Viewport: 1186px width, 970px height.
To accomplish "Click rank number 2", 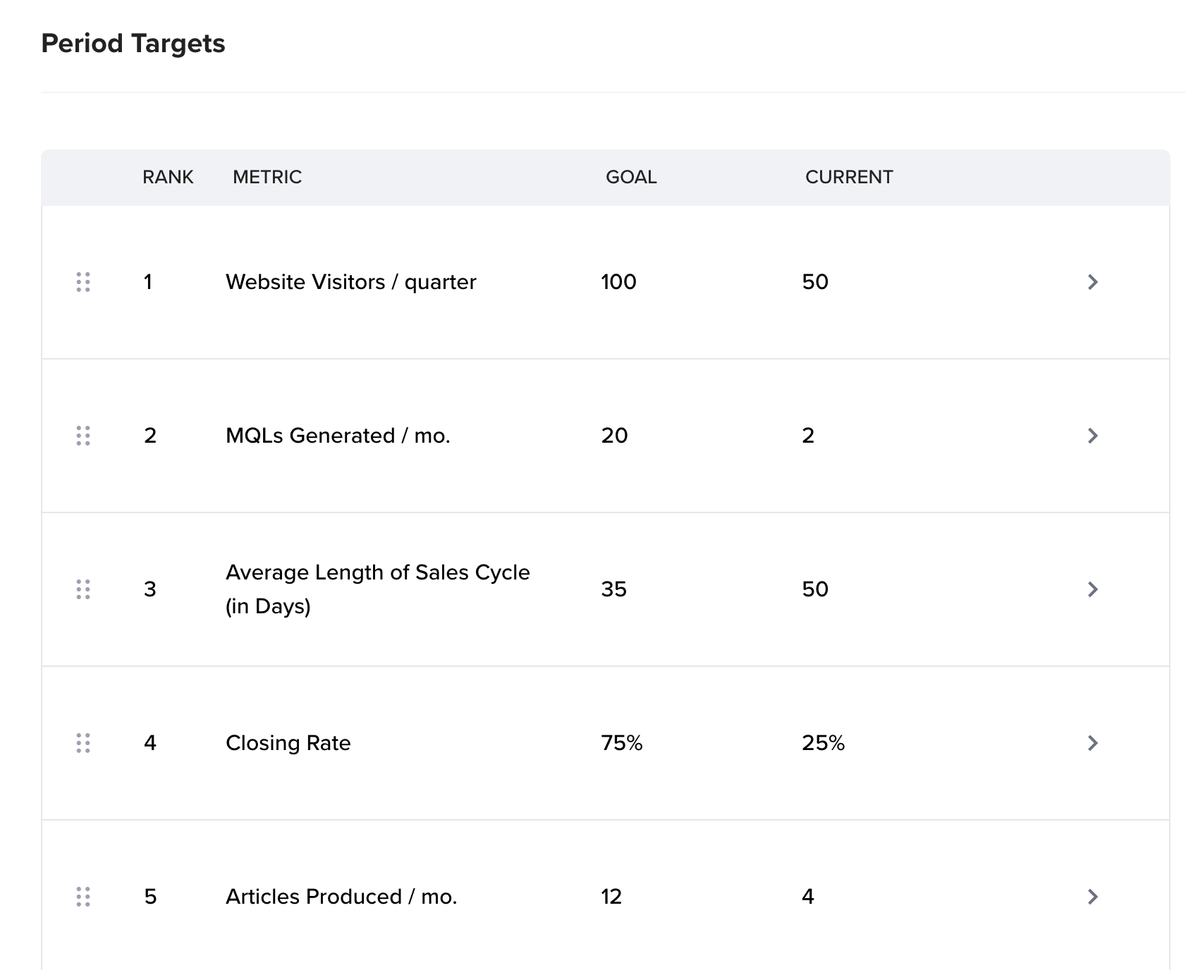I will pos(150,436).
